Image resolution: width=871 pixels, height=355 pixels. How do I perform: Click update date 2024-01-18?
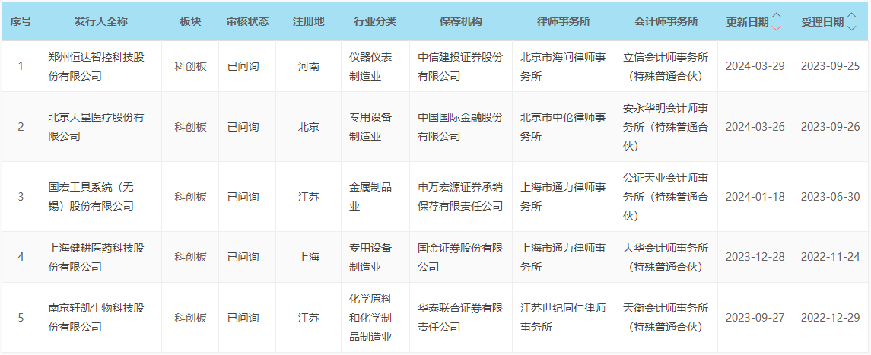(x=755, y=197)
